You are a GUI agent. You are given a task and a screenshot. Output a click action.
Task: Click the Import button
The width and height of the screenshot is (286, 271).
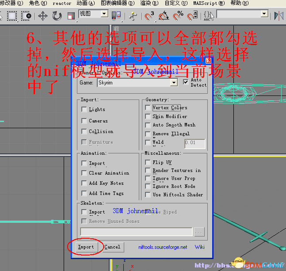pos(86,247)
